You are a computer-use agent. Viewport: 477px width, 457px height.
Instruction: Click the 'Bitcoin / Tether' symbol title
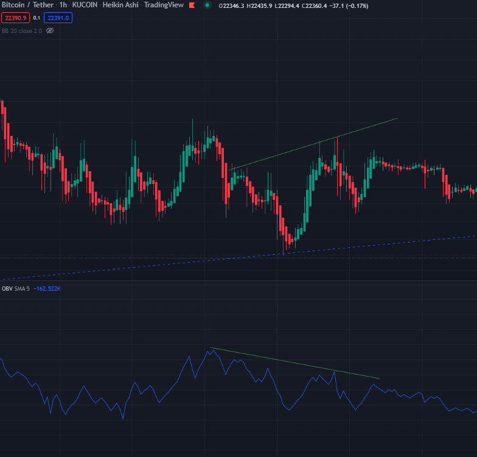click(28, 5)
